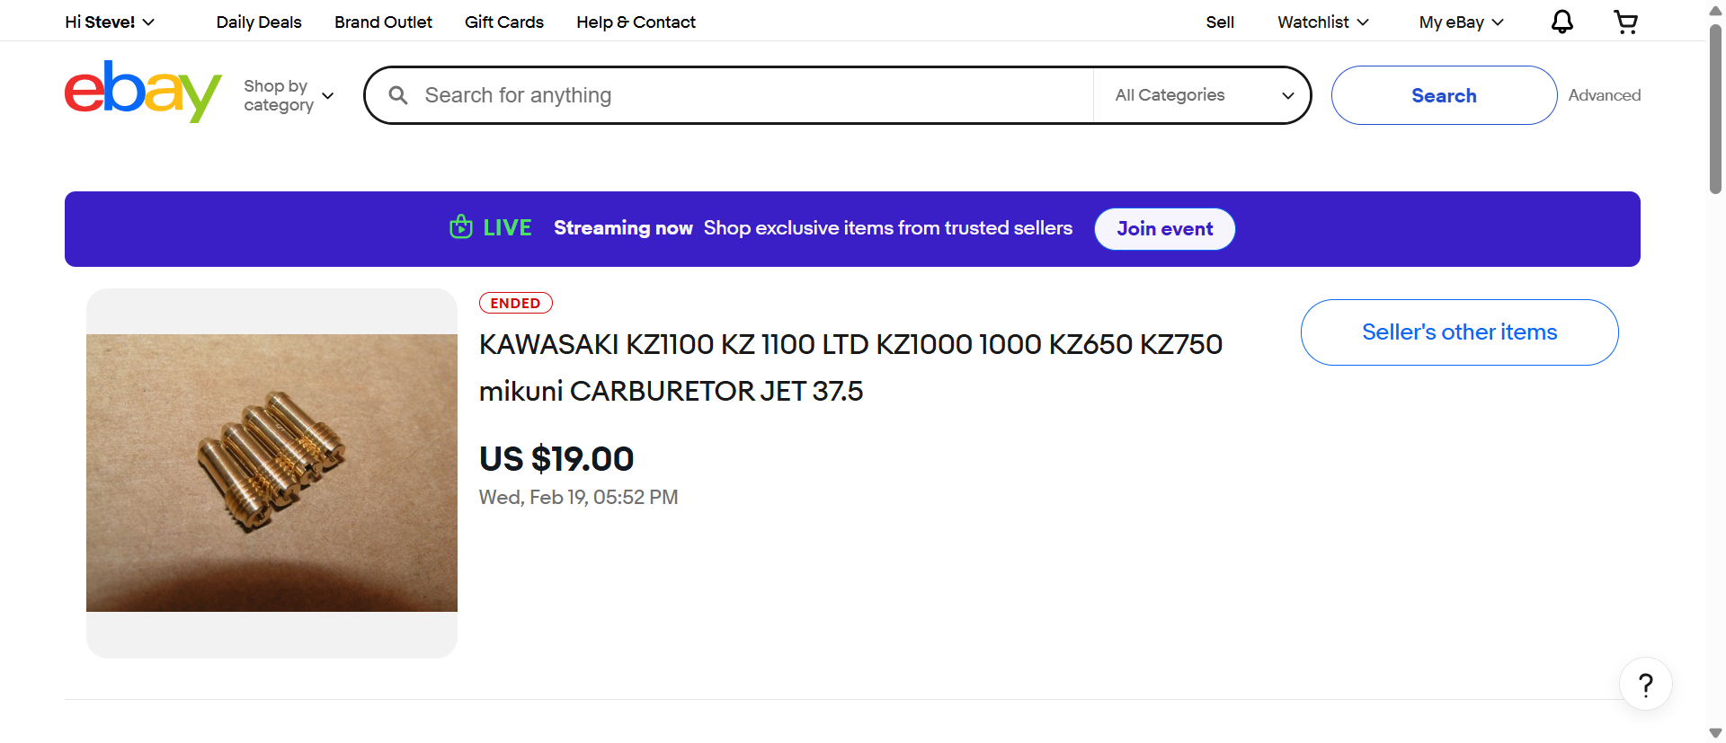Click the eBay logo
Screen dimensions: 1726x743
tap(143, 92)
